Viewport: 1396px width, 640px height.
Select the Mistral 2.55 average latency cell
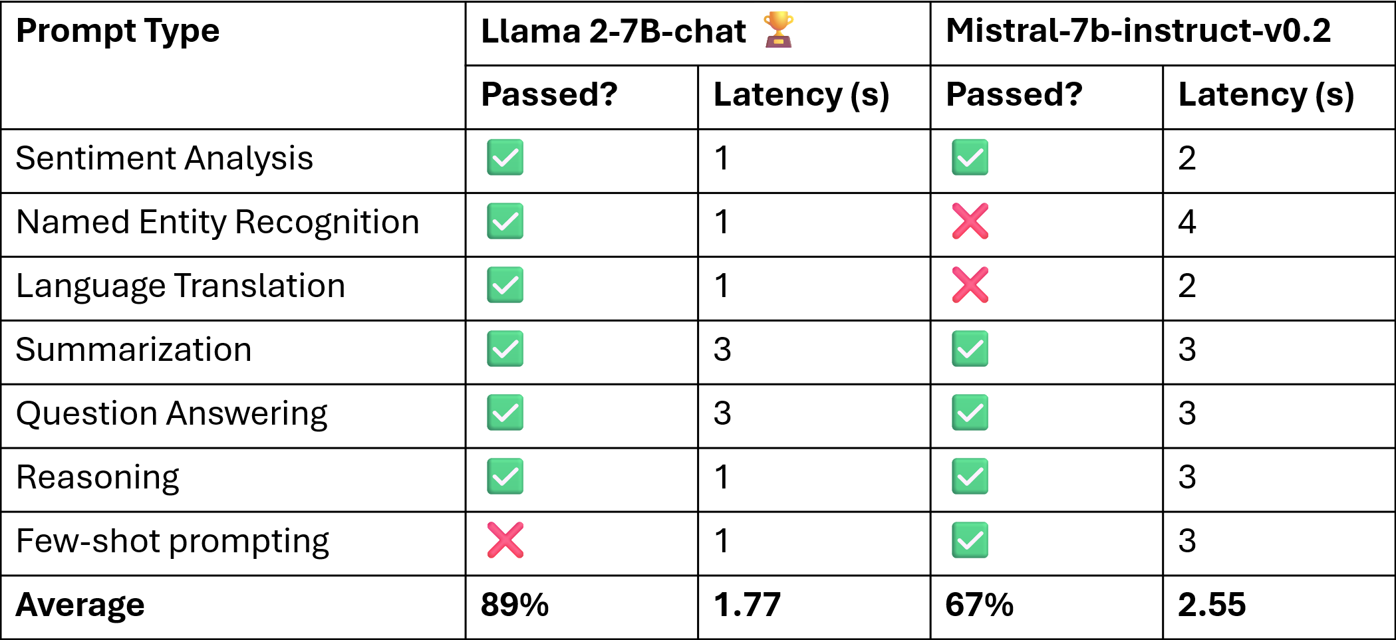coord(1279,607)
